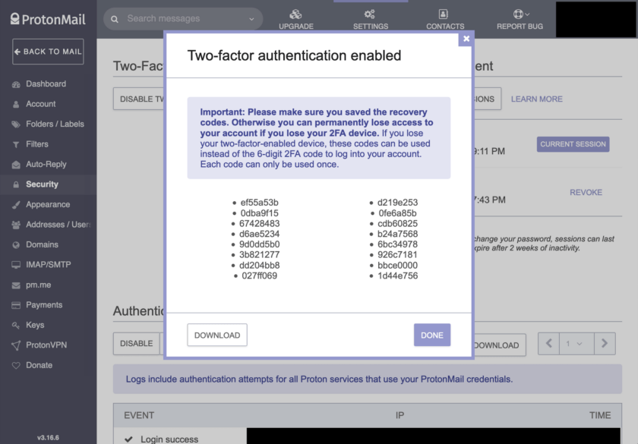Click the ProtonMail logo
This screenshot has width=638, height=444.
click(48, 19)
